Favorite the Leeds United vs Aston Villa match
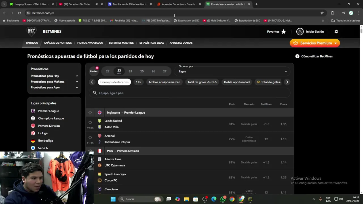363x204 pixels. click(90, 122)
